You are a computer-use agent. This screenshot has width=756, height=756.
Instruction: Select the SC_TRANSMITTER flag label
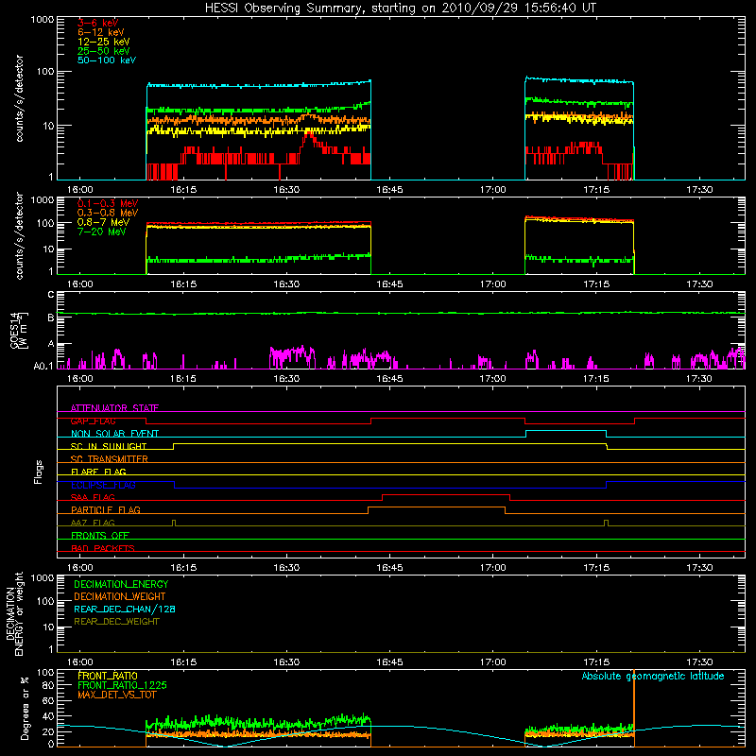tap(110, 459)
